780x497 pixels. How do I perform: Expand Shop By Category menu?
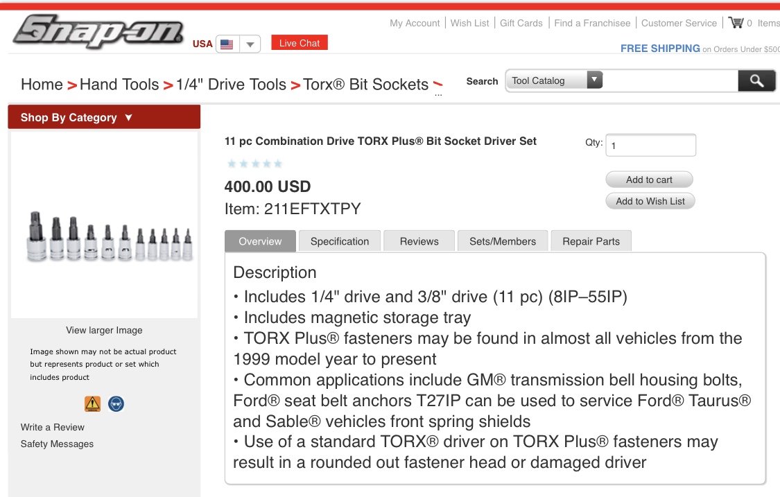(x=104, y=117)
